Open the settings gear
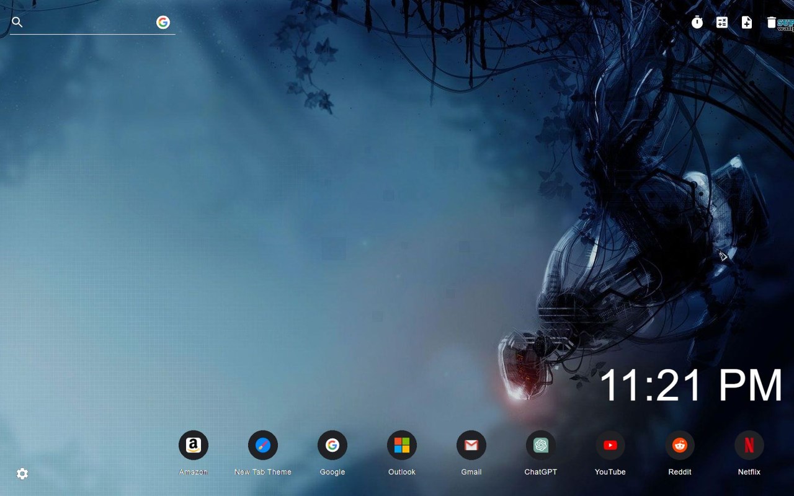This screenshot has height=496, width=794. point(22,474)
